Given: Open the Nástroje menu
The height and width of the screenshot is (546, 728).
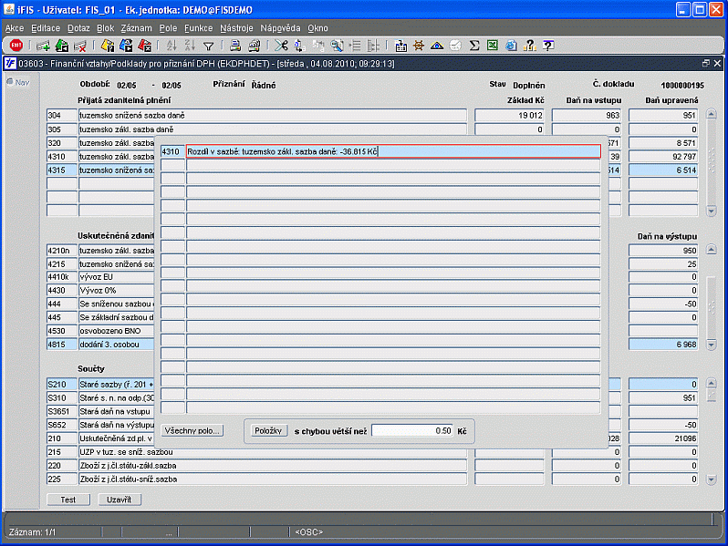Looking at the screenshot, I should 236,28.
